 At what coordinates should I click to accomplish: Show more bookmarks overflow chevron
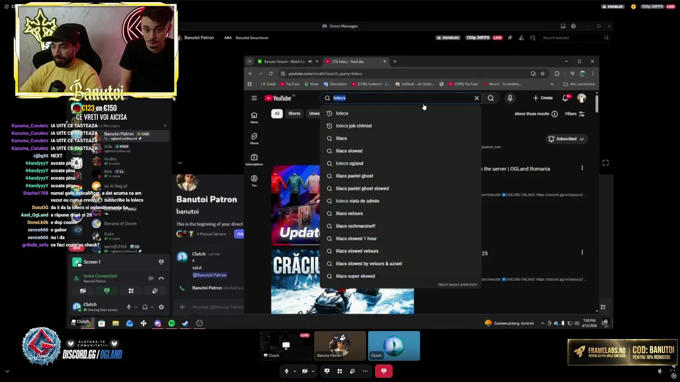tap(551, 84)
